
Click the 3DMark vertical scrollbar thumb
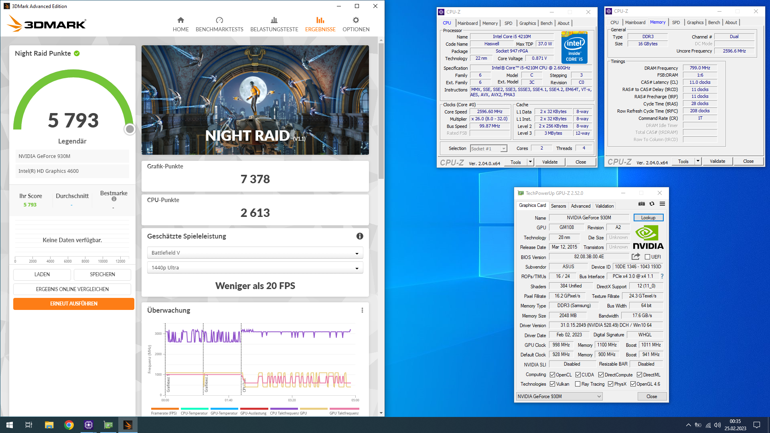[x=381, y=111]
